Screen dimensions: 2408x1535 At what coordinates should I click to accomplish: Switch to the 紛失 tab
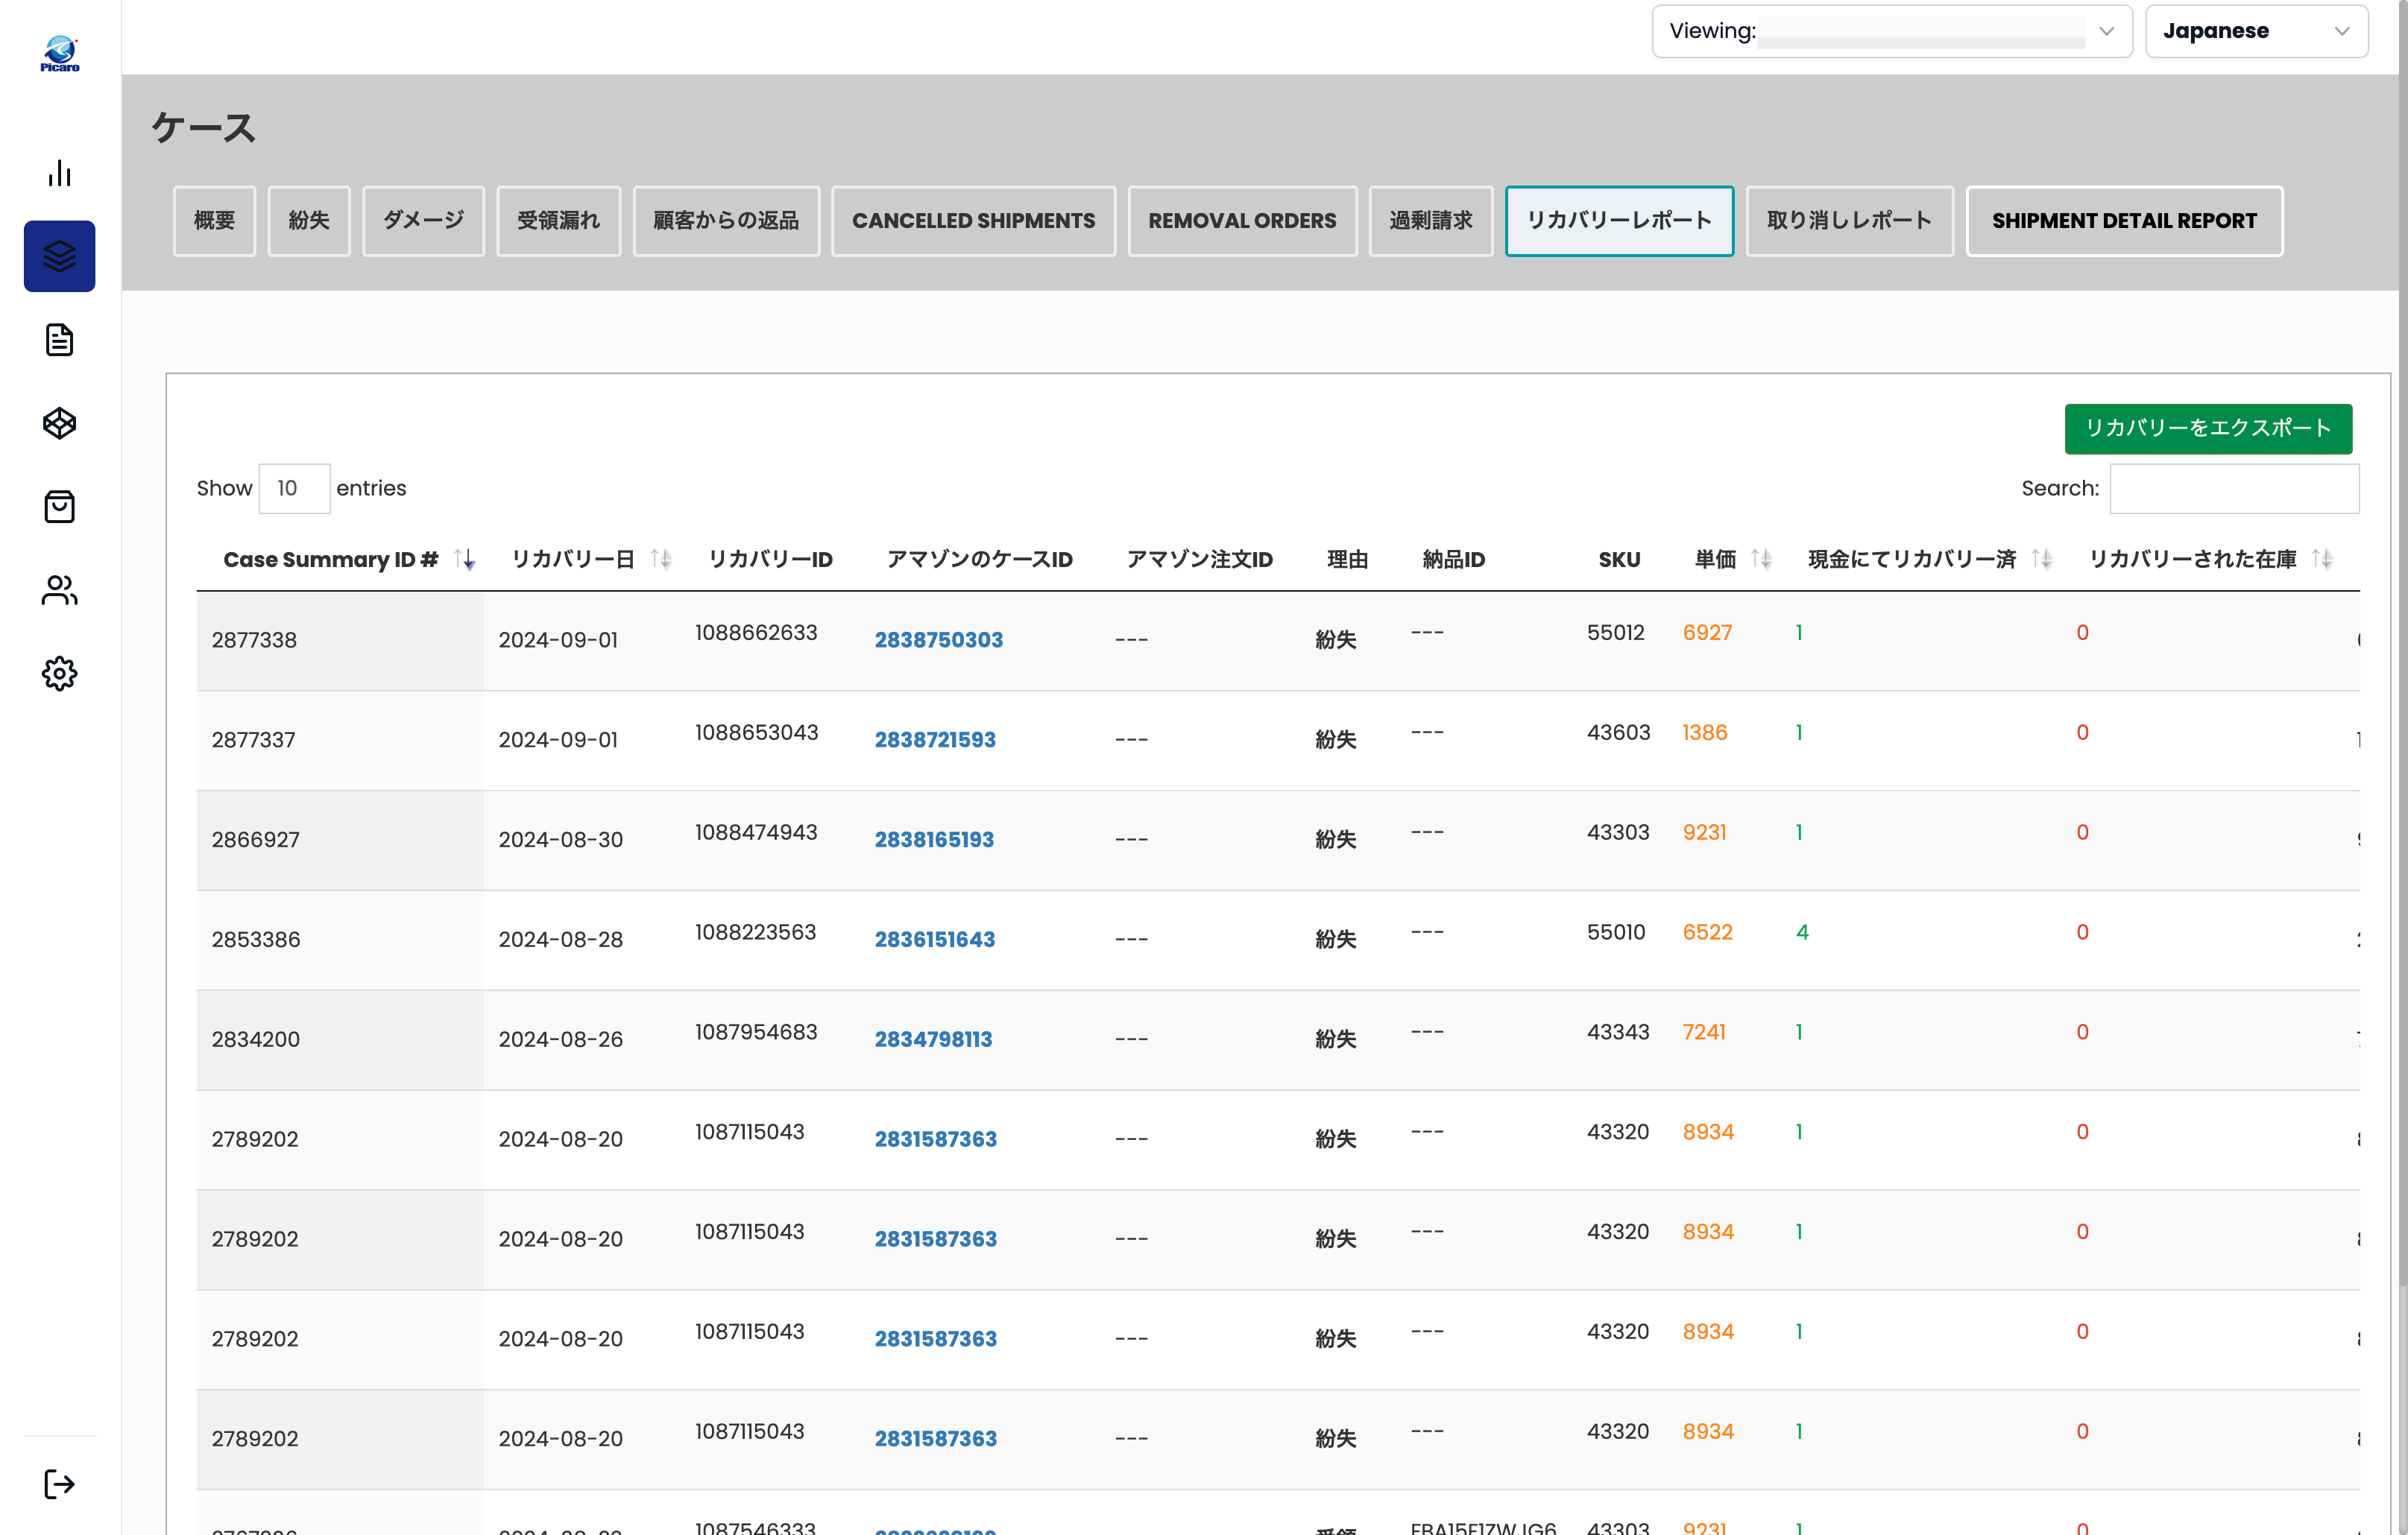pos(309,221)
